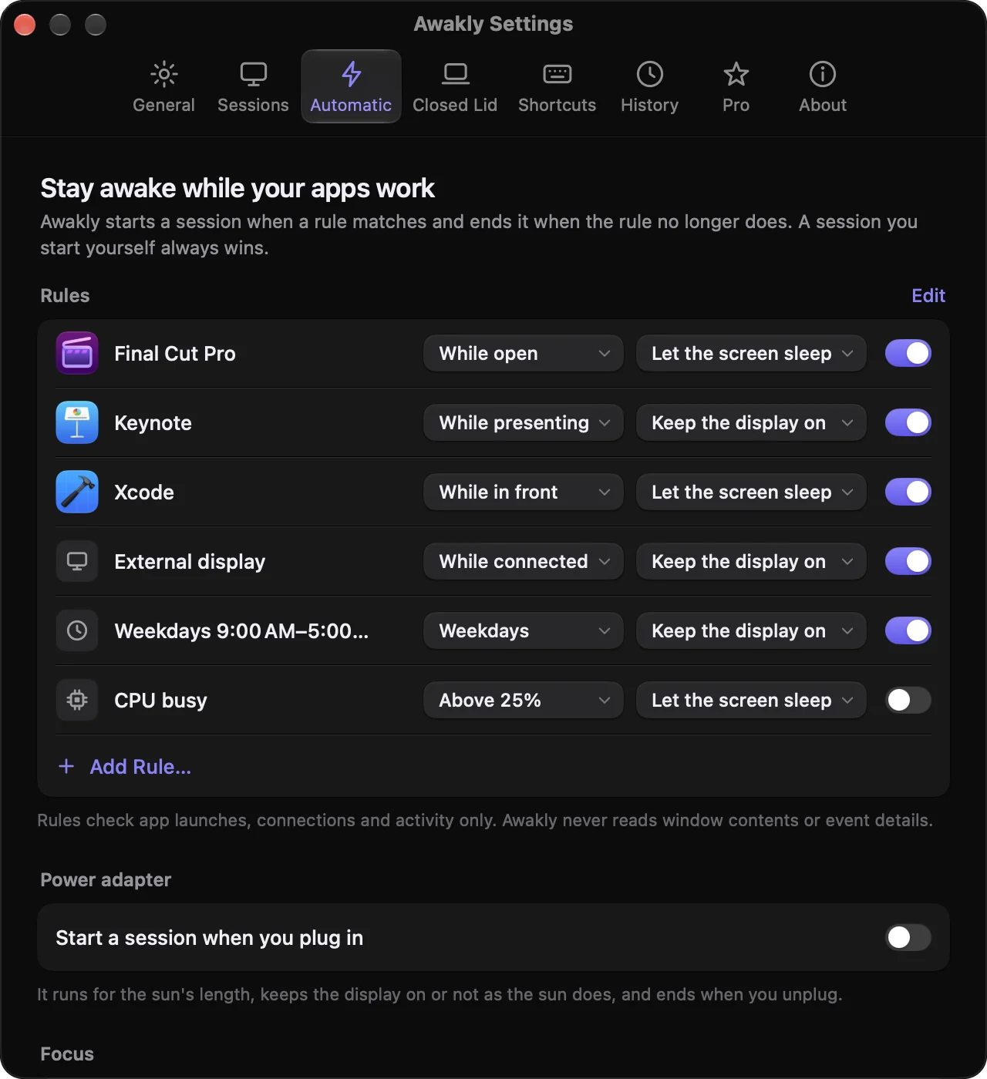Go to the Closed Lid tab label
Screen dimensions: 987x1079
(455, 105)
